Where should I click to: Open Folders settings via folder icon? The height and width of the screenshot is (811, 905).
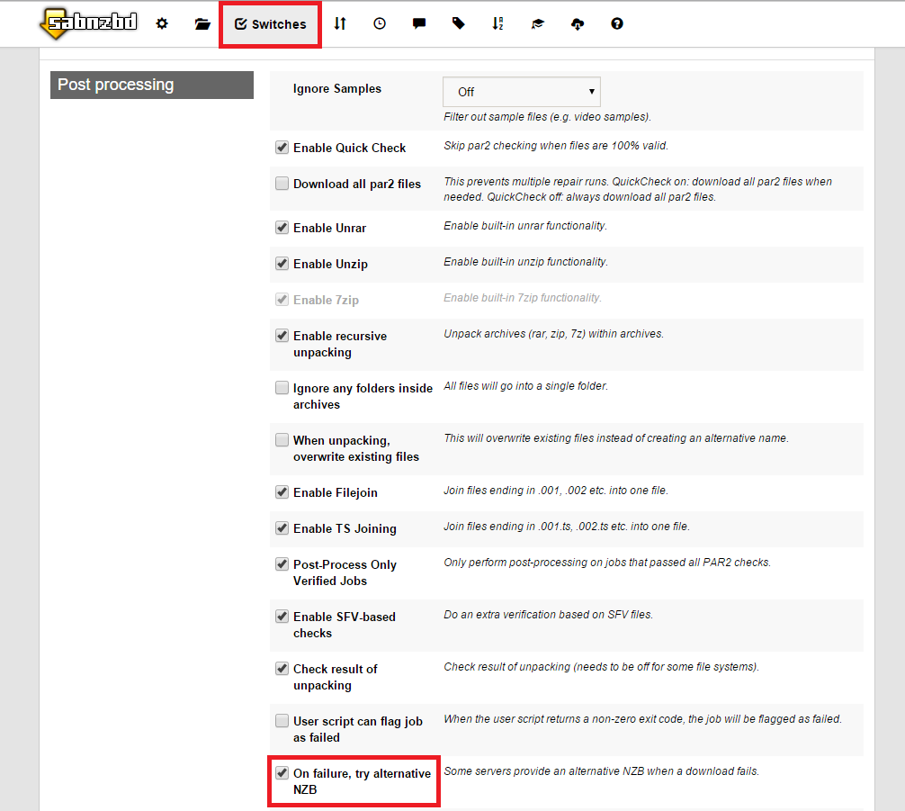tap(202, 24)
